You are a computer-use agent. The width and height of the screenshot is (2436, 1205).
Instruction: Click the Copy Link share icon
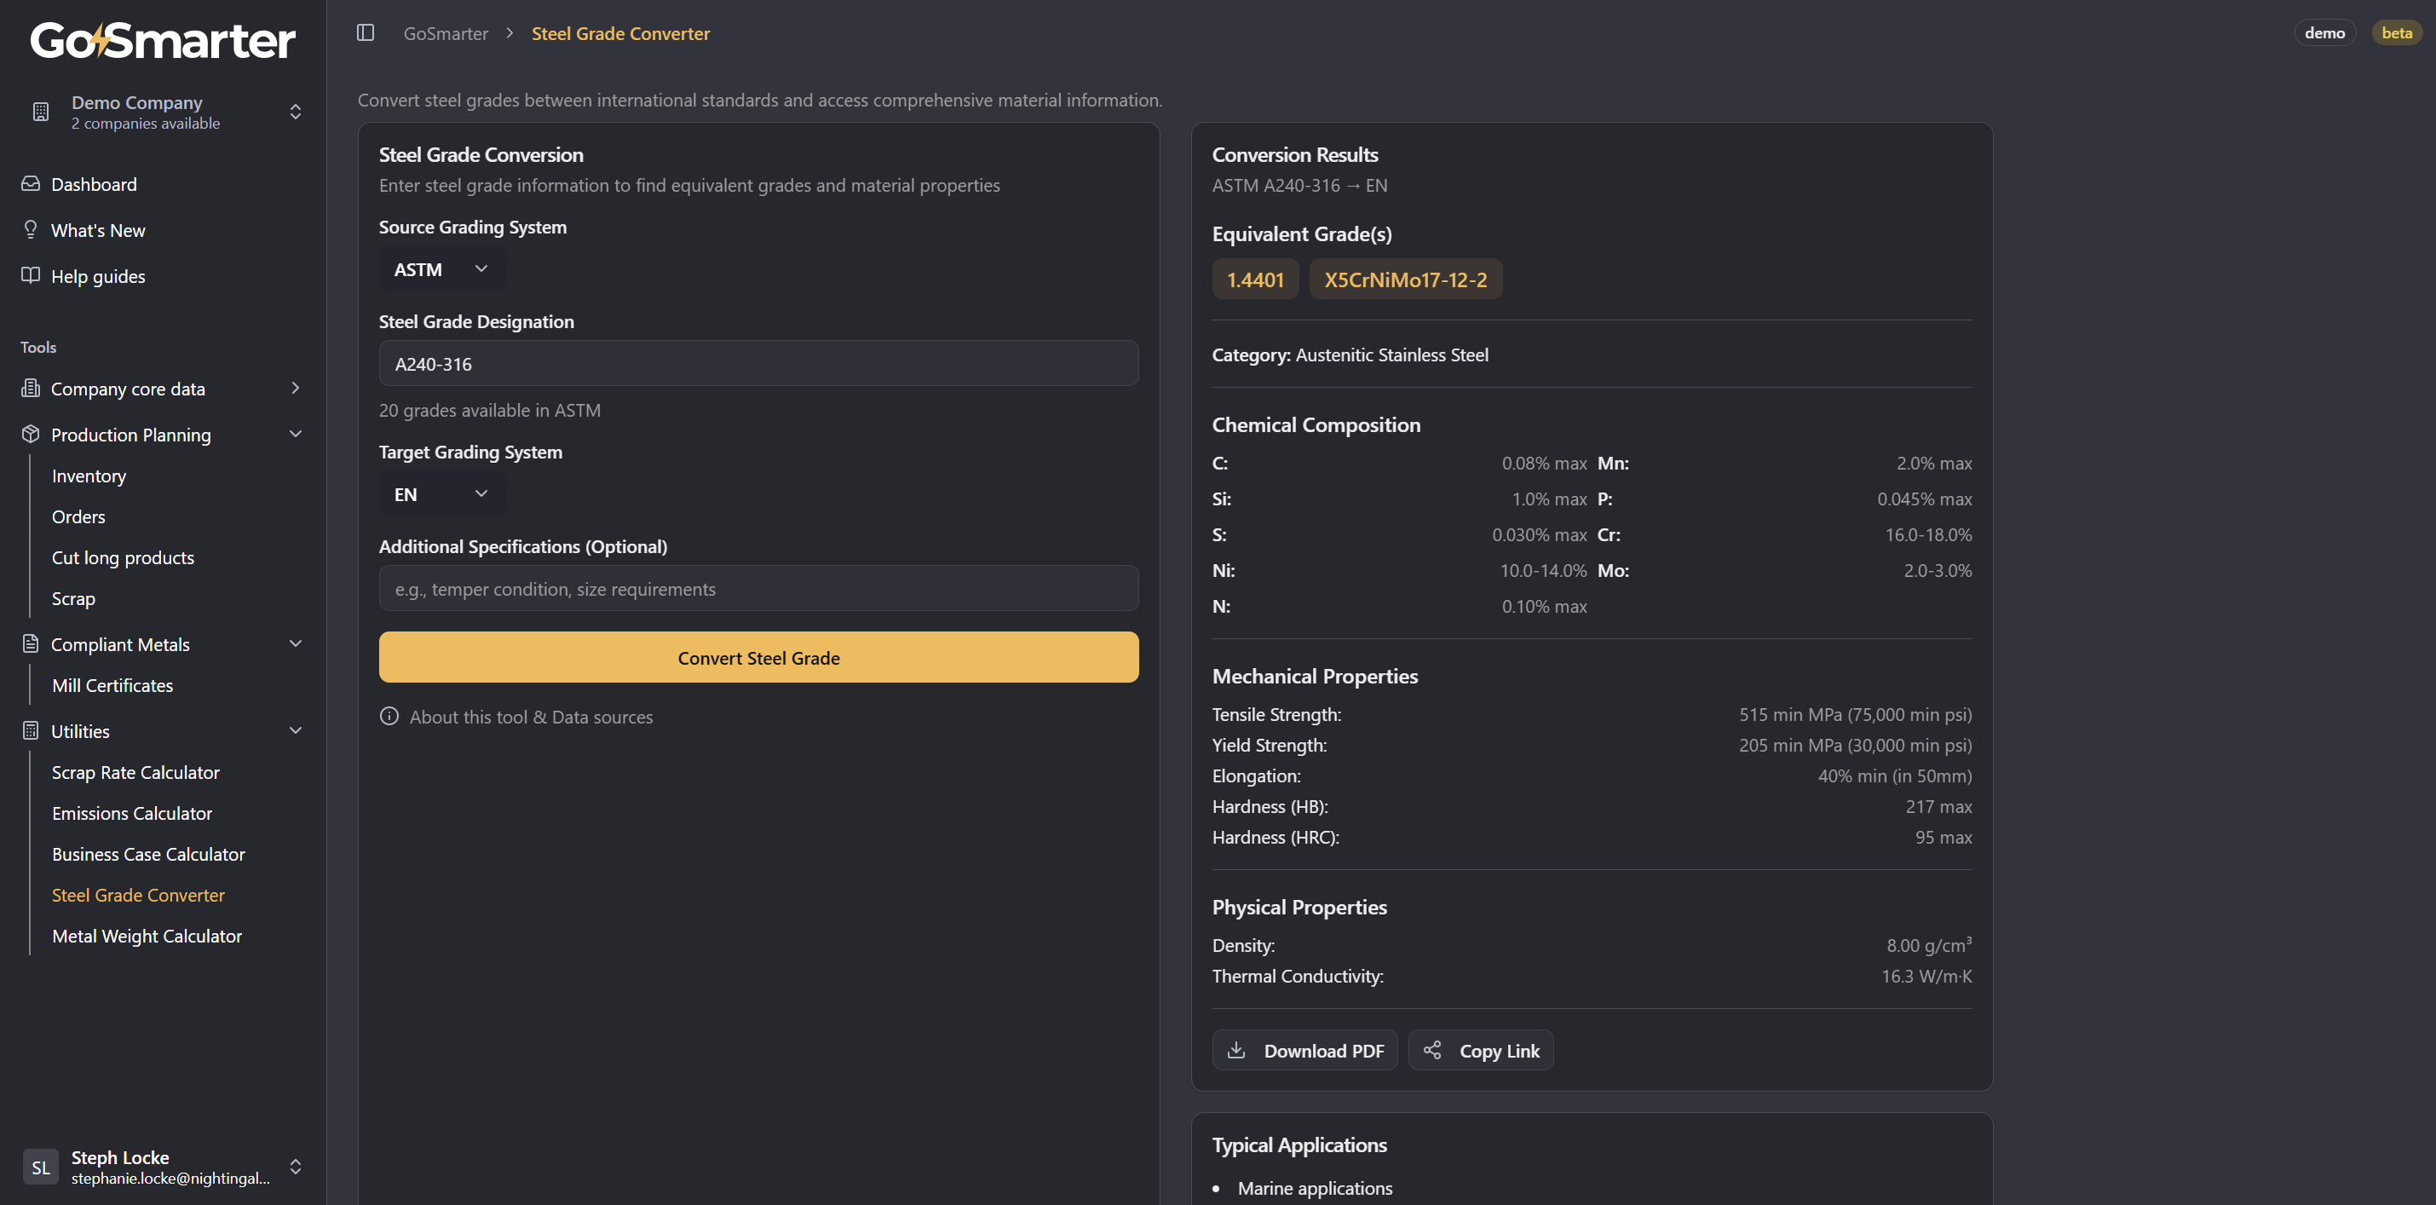[x=1432, y=1050]
